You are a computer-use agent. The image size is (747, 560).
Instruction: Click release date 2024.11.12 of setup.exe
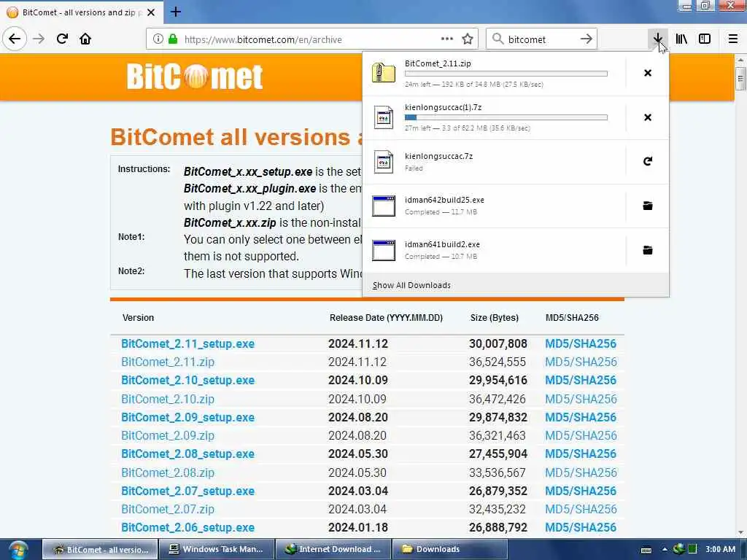click(357, 343)
